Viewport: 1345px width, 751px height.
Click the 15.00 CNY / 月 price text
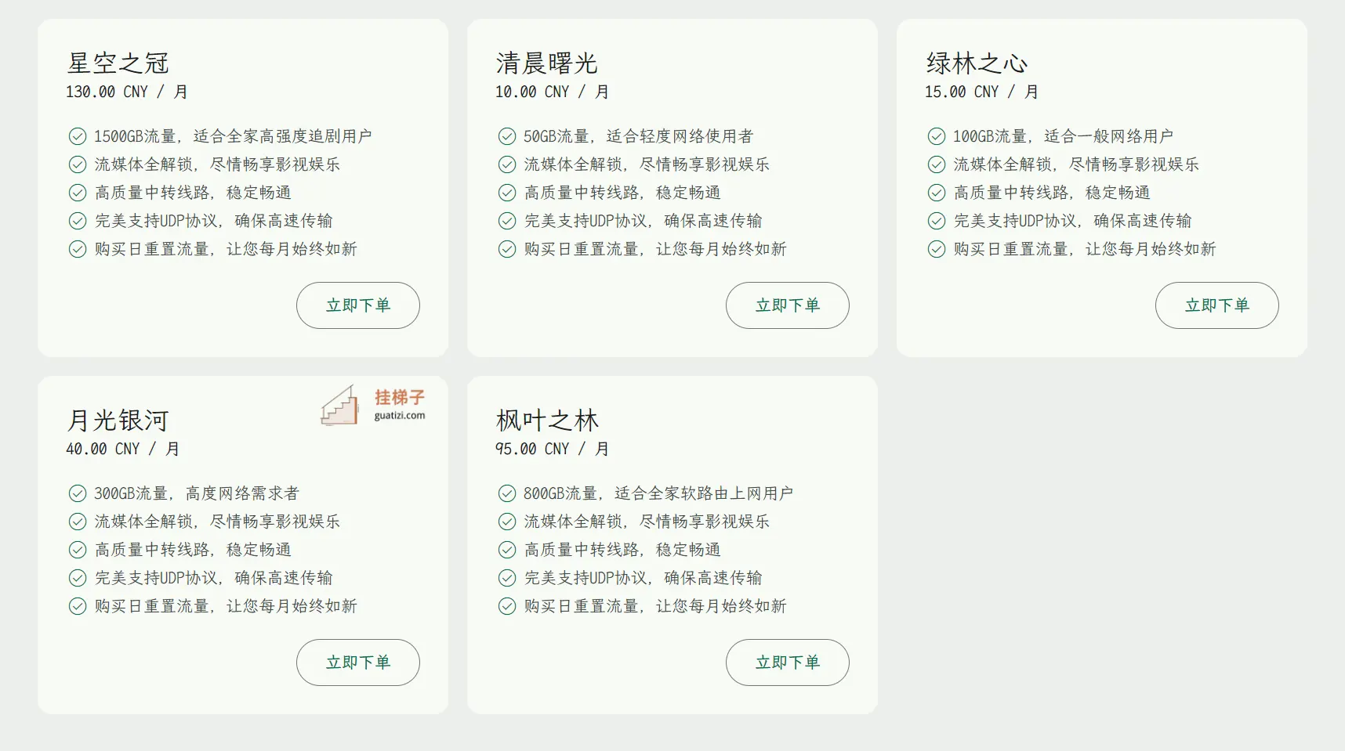click(982, 92)
